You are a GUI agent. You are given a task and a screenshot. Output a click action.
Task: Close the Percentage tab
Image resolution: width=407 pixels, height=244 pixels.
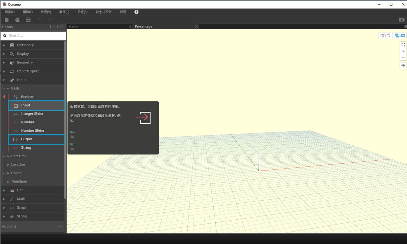tap(196, 26)
